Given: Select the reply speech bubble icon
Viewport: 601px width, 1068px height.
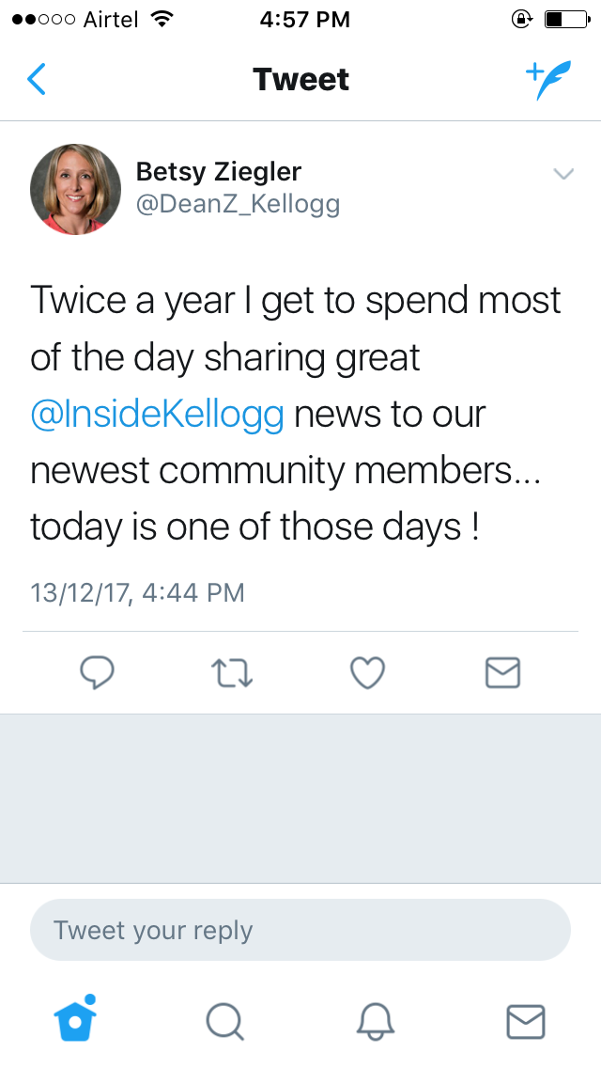Looking at the screenshot, I should [x=98, y=672].
